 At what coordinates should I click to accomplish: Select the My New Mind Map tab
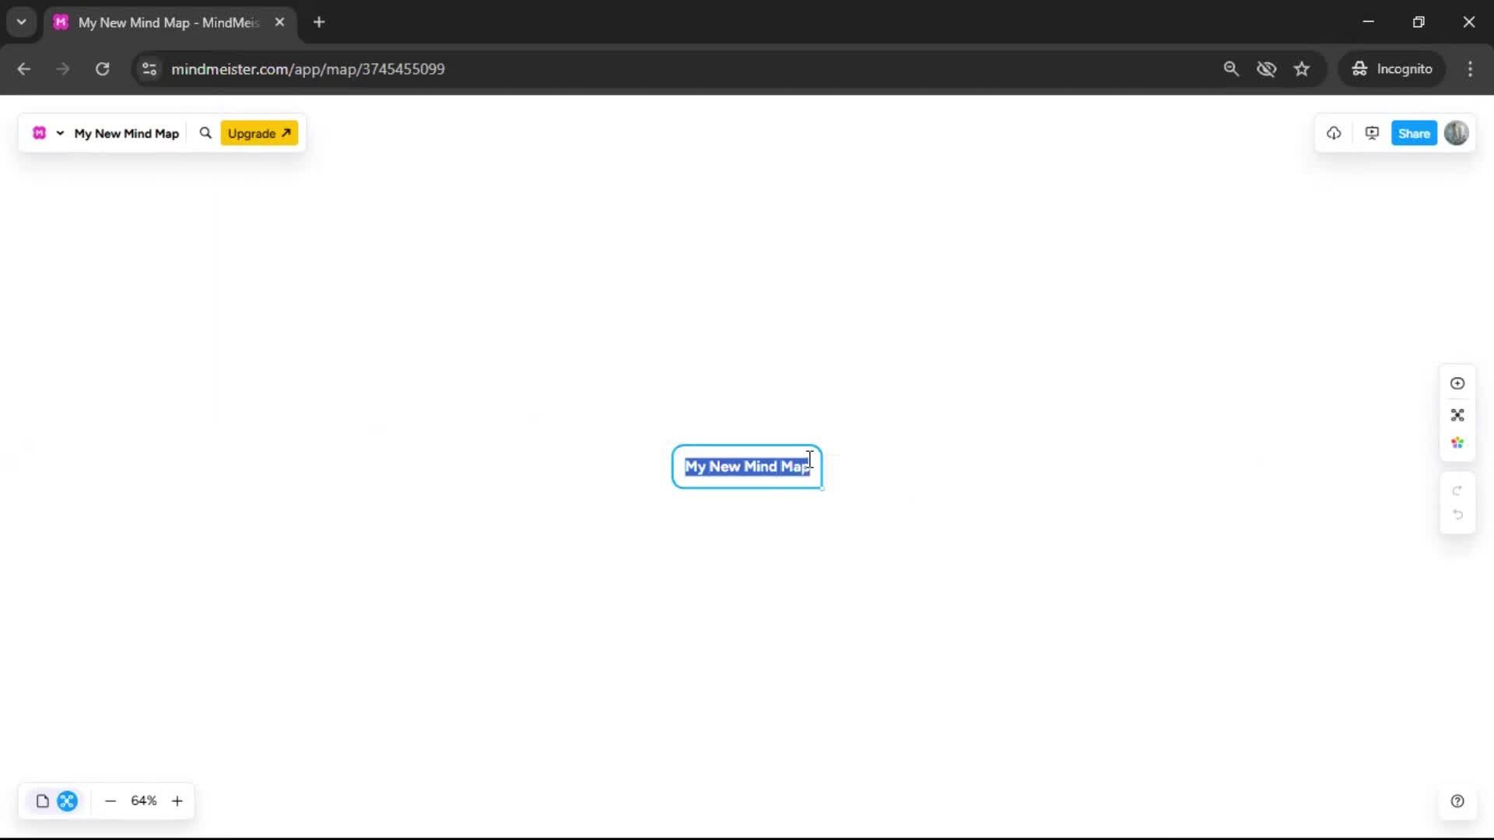pyautogui.click(x=168, y=23)
